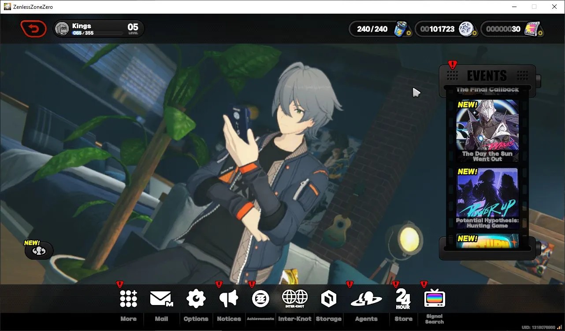Click the NEW character switch icon
565x331 pixels.
39,250
